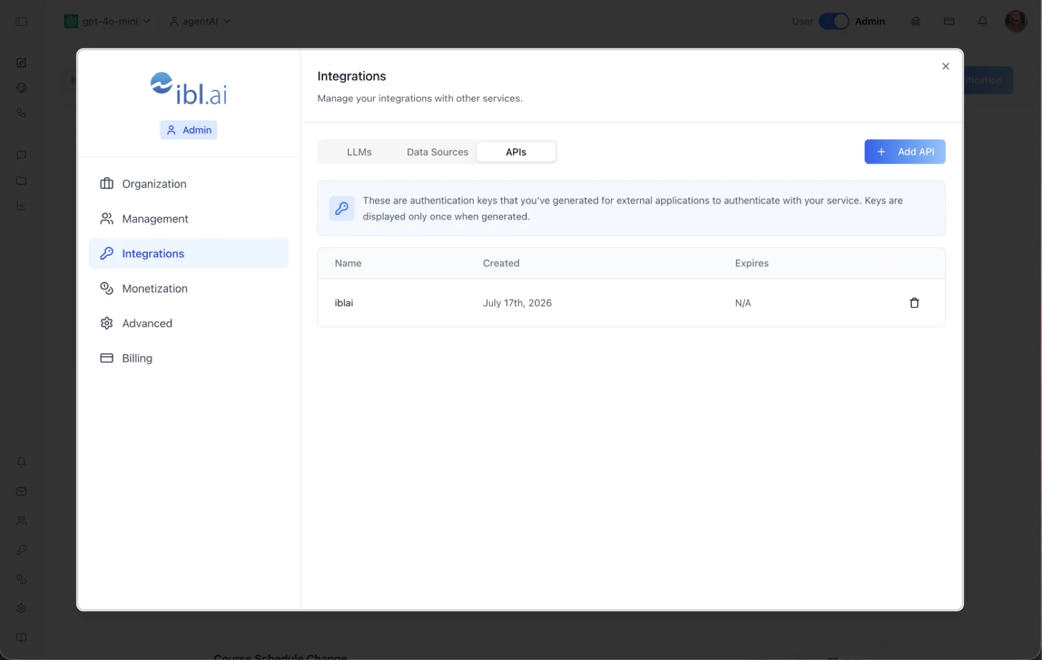Screen dimensions: 1042x660
Task: Close the Integrations dialog
Action: [946, 66]
